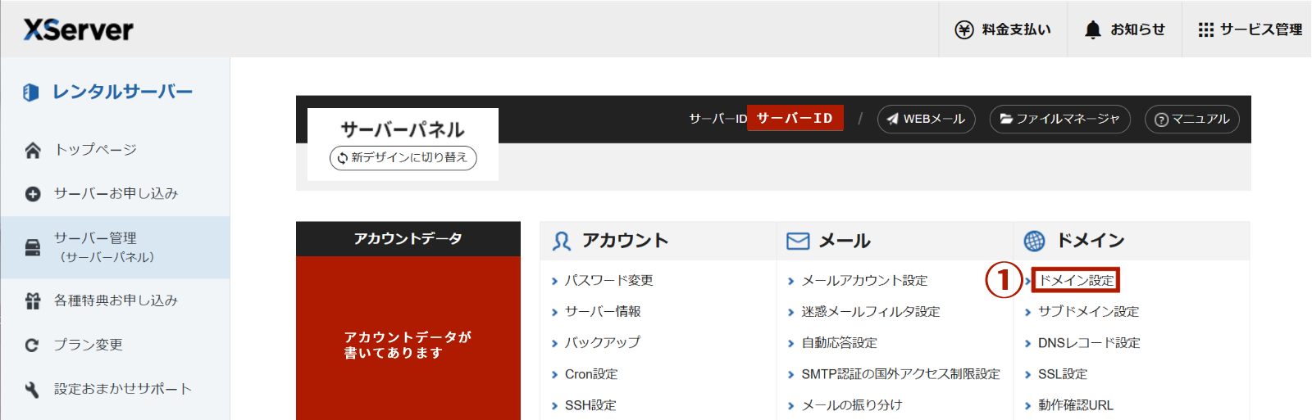This screenshot has height=420, width=1312.
Task: Open DNSレコード設定 link
Action: [x=1088, y=343]
